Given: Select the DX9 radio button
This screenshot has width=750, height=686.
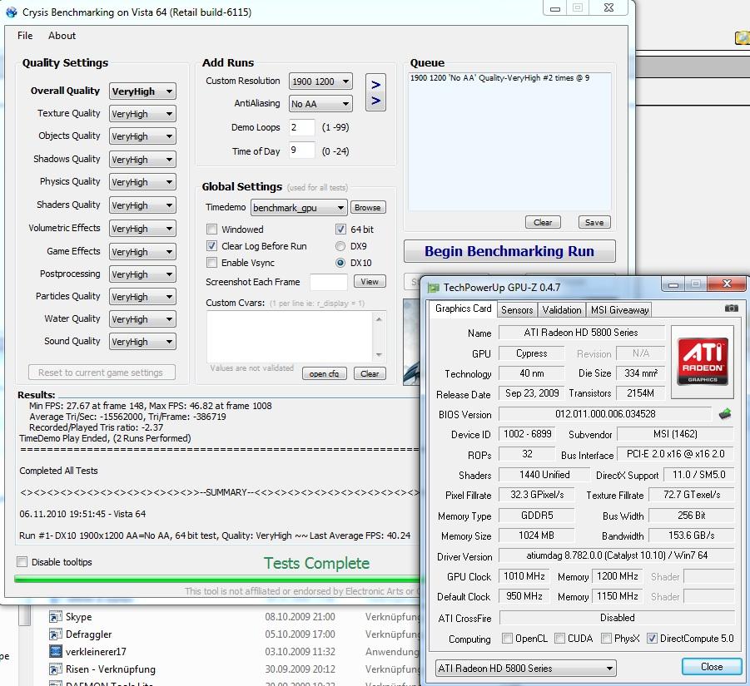Looking at the screenshot, I should coord(340,246).
